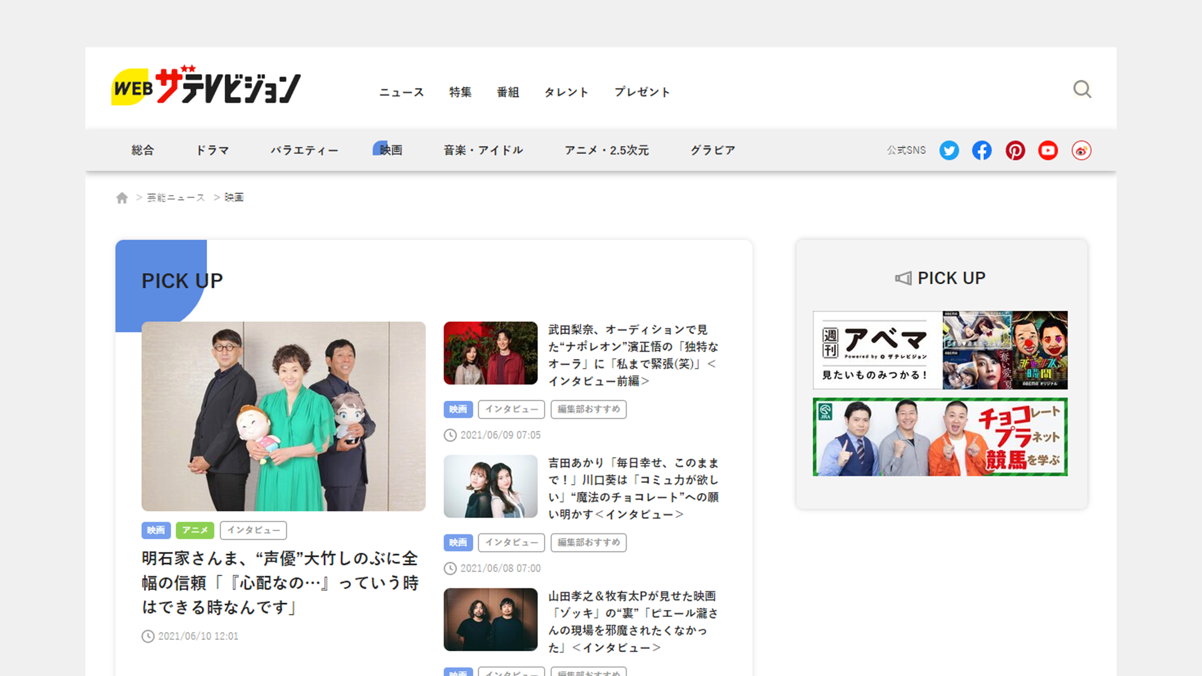Select the 映画 category tab

390,150
